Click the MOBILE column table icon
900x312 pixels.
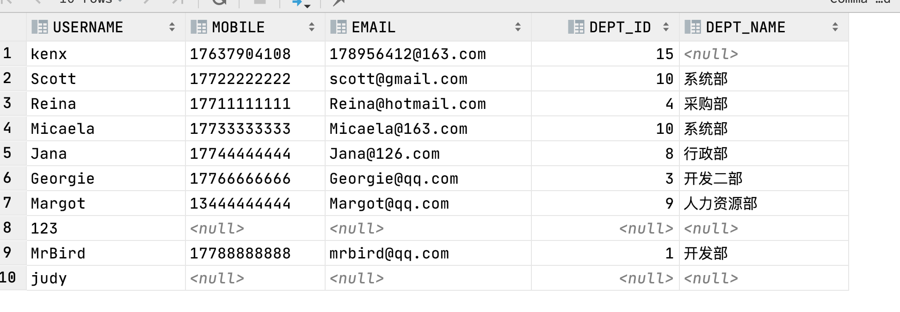pos(199,27)
